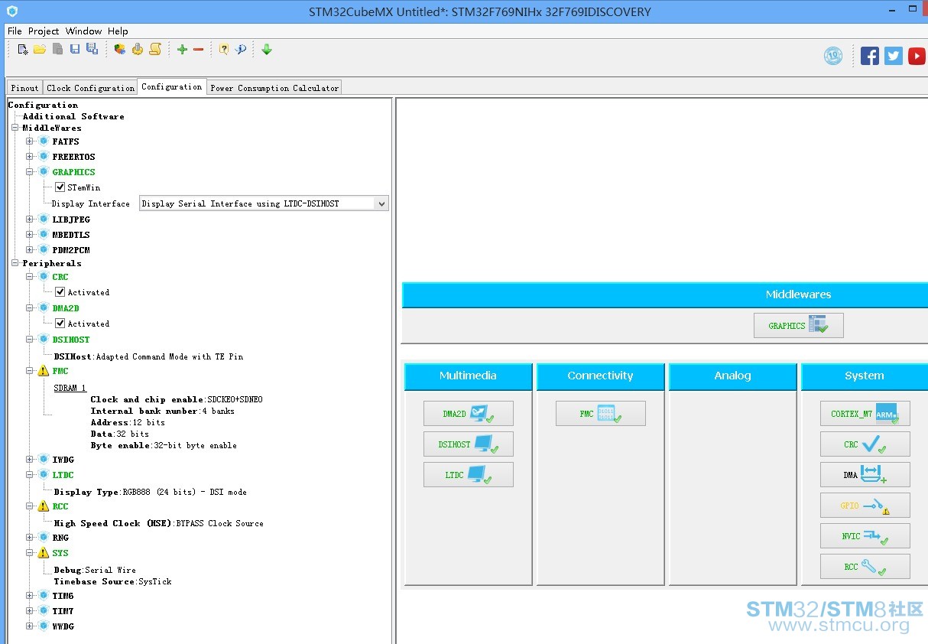Open the RCC system button

[x=865, y=567]
